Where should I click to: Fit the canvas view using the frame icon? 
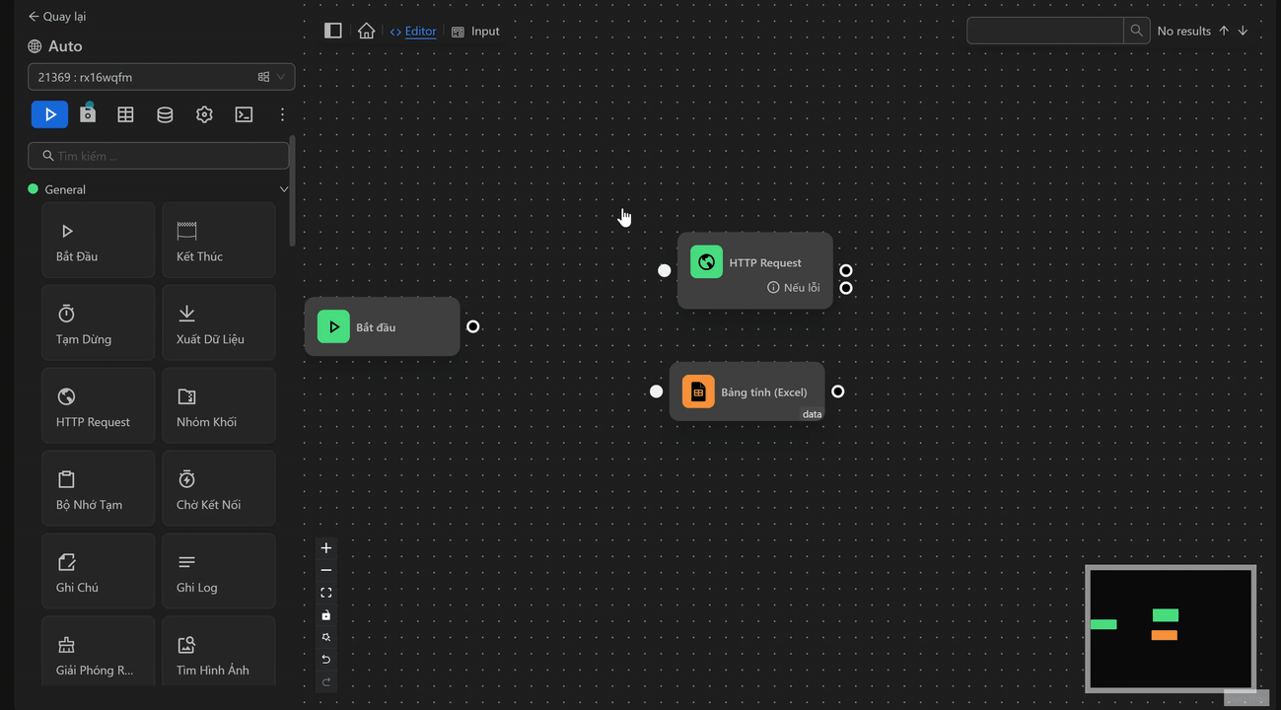point(325,592)
